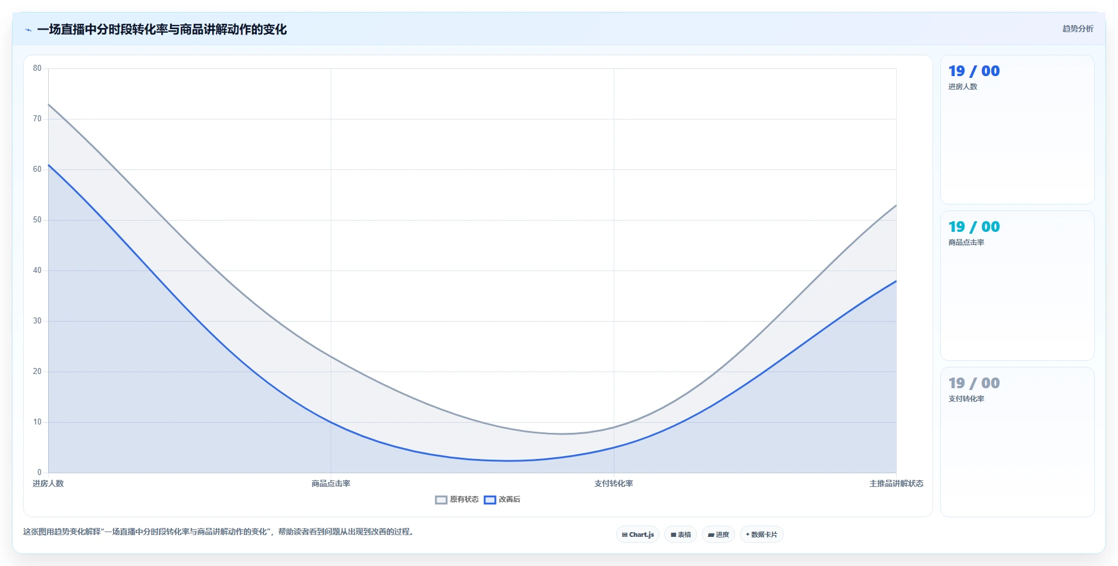Click the 商品点击率 x-axis label
This screenshot has width=1118, height=566.
coord(331,483)
